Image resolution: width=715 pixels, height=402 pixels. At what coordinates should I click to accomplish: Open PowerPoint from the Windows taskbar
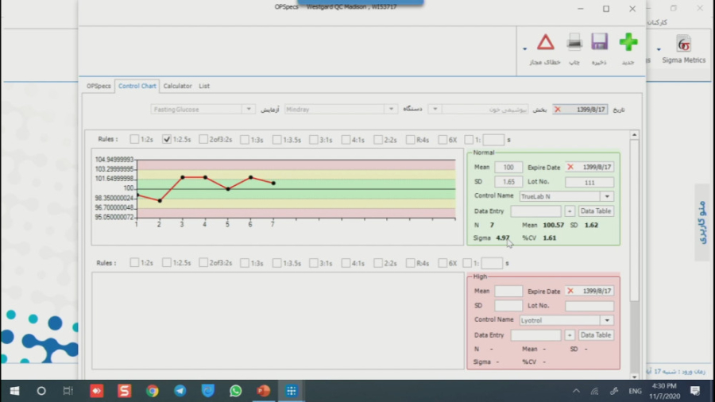[263, 391]
